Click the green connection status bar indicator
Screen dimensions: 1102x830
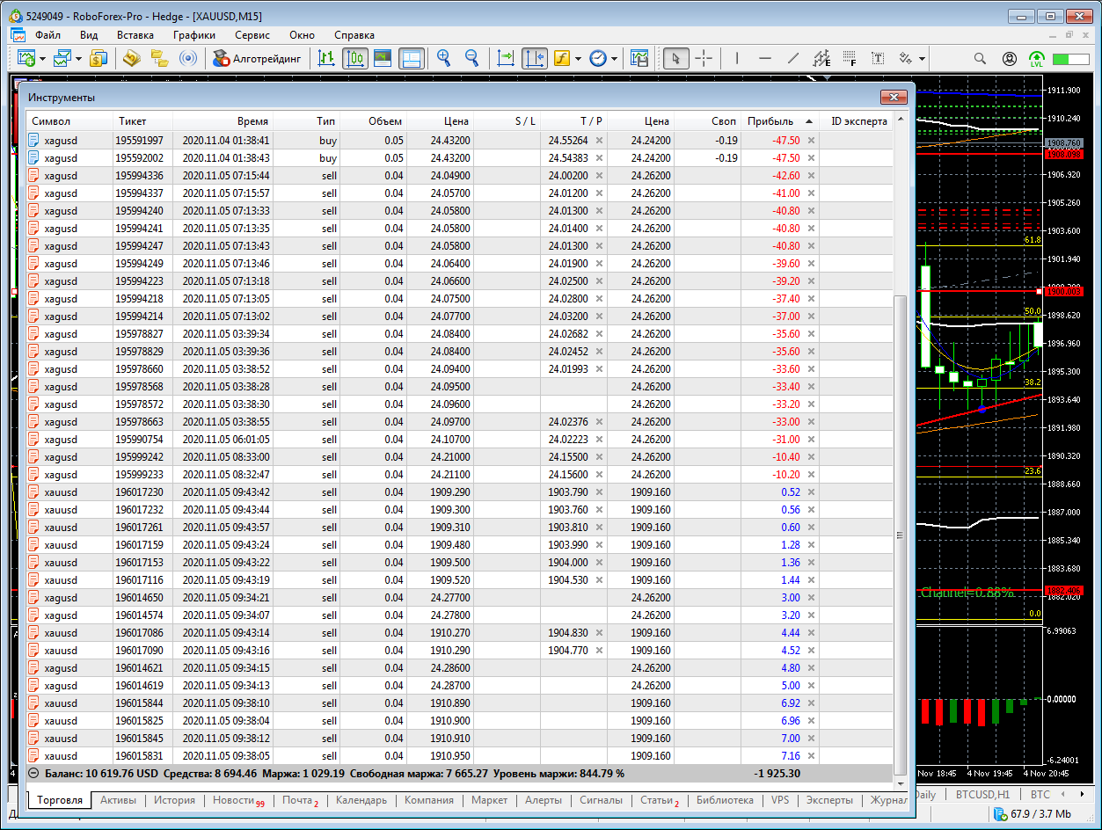tap(1070, 59)
